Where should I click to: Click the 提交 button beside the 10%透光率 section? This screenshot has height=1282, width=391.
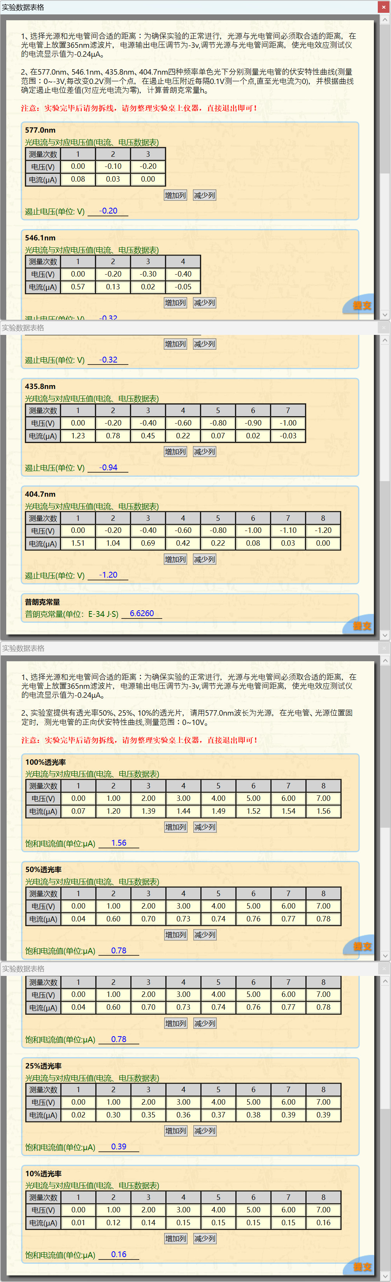click(x=362, y=1266)
